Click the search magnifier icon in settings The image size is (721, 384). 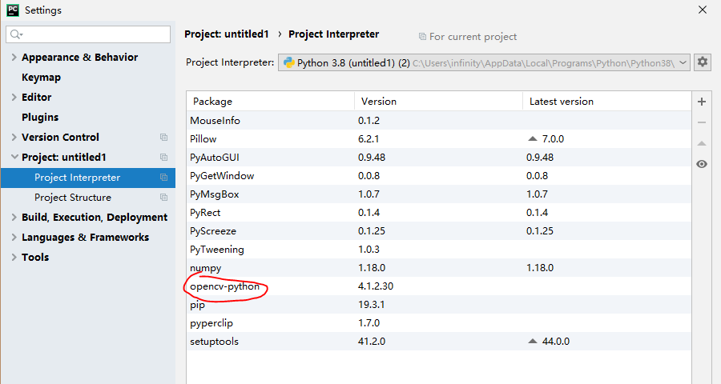[16, 34]
